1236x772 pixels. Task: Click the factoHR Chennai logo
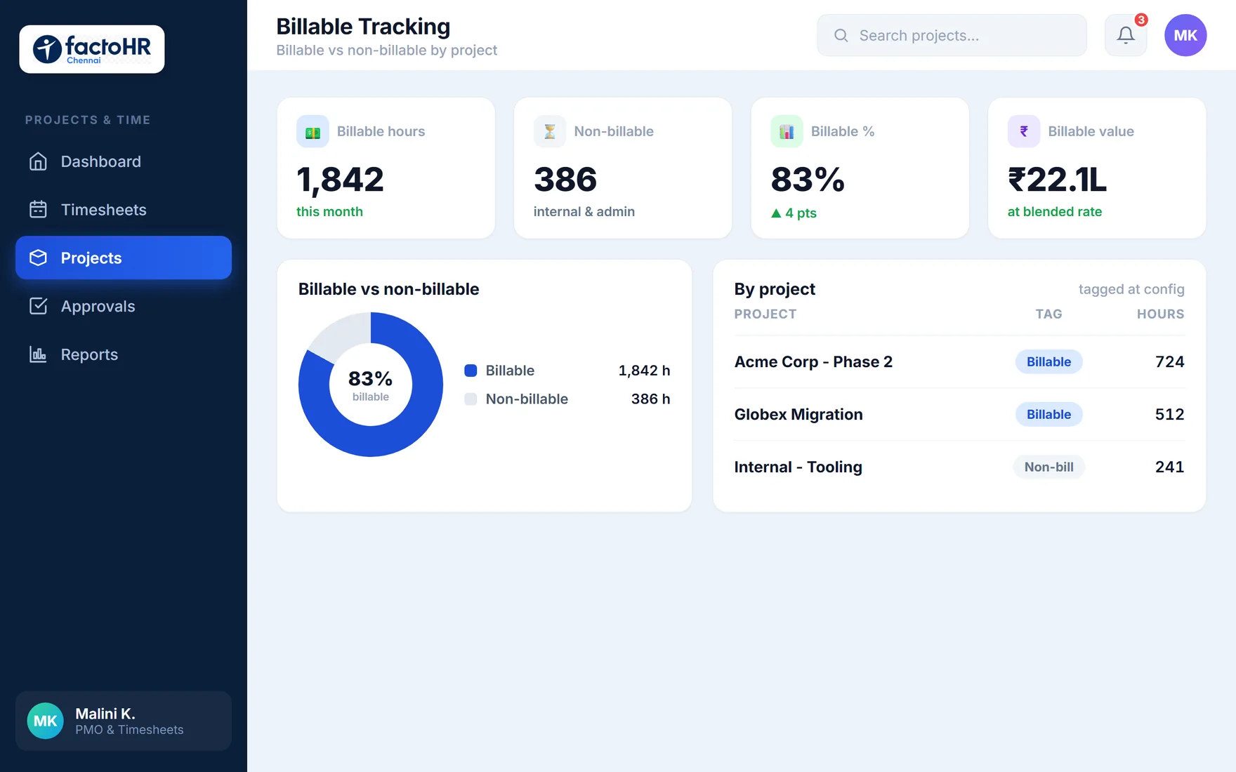pyautogui.click(x=92, y=49)
